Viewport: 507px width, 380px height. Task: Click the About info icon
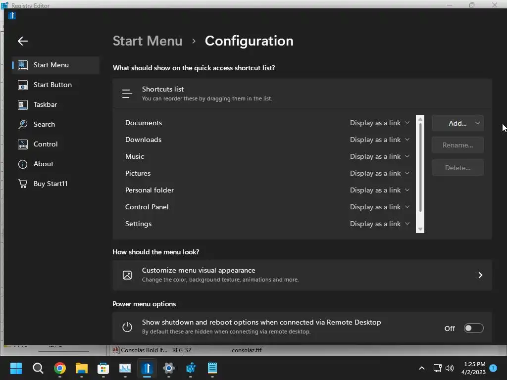click(23, 164)
